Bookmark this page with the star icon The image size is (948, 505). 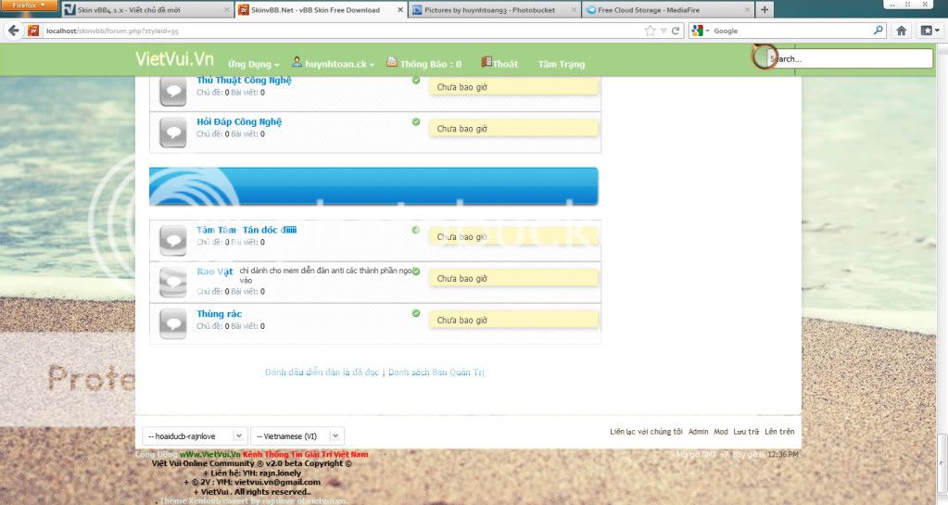click(x=650, y=31)
